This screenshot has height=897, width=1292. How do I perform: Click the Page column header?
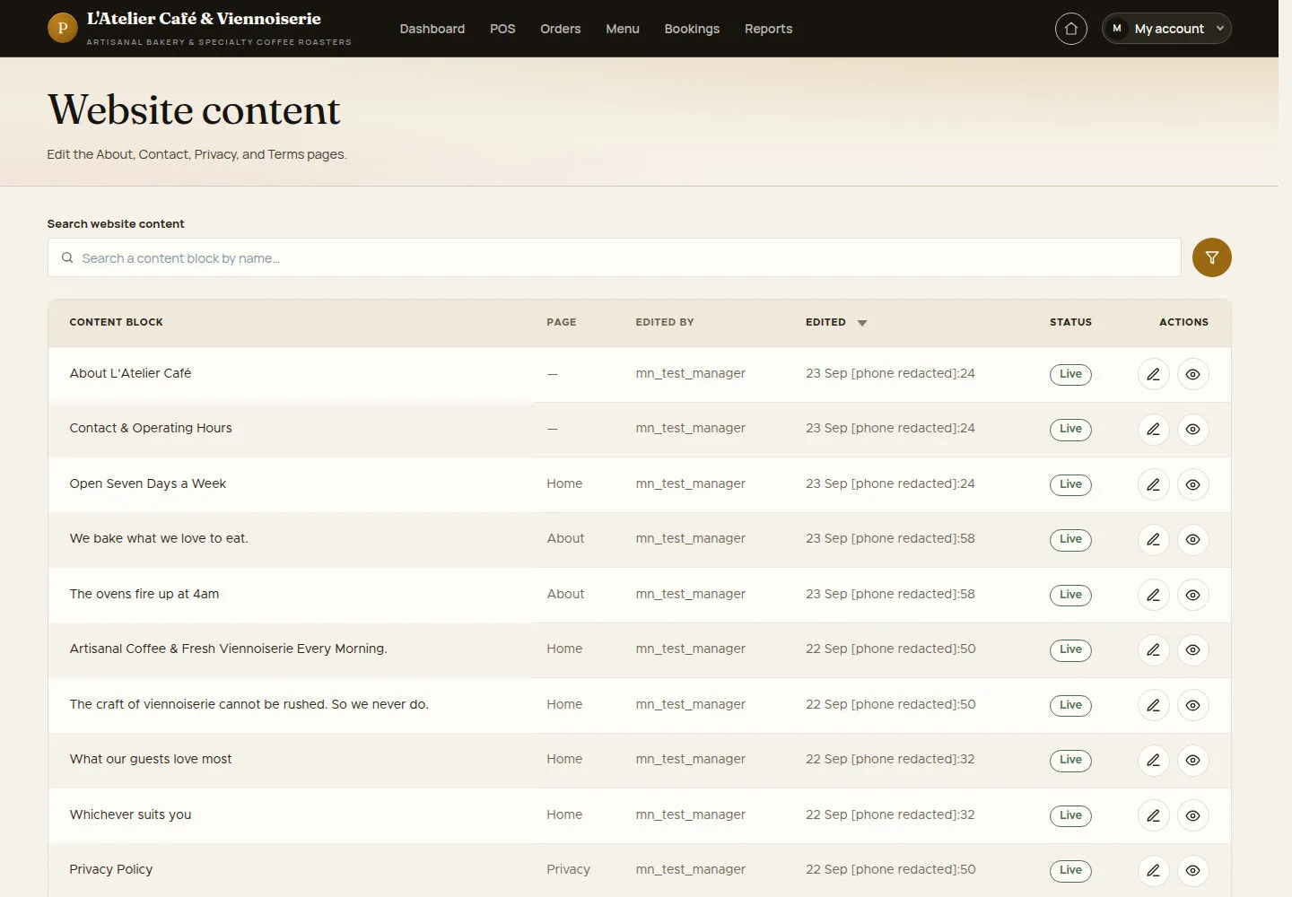point(562,322)
